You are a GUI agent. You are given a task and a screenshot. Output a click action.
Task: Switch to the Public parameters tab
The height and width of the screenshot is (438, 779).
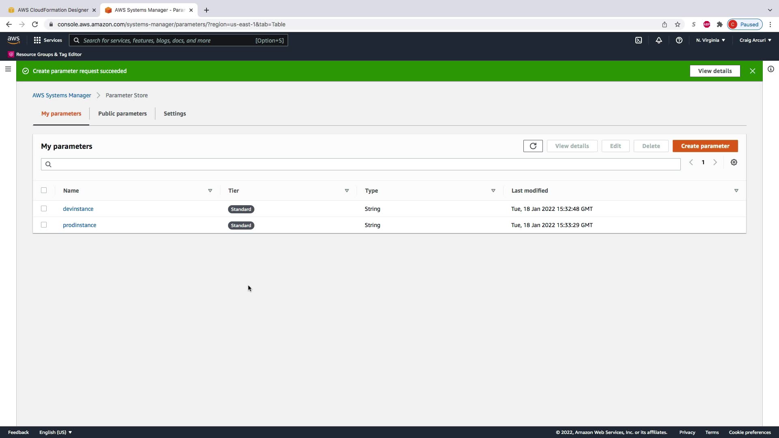point(122,114)
